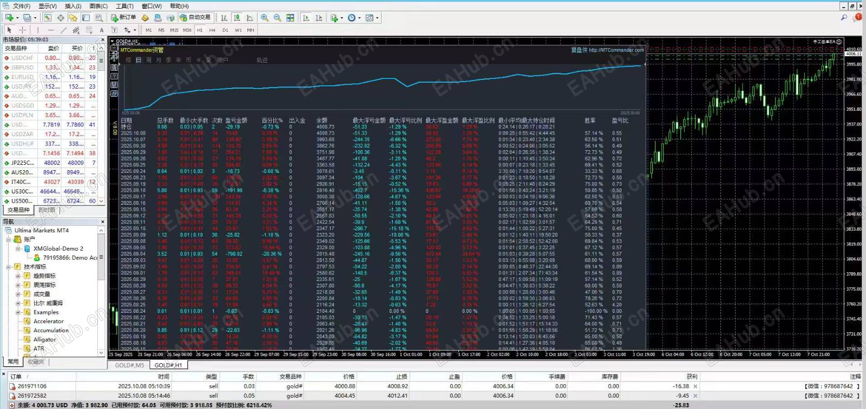Switch timeframe to M1
The height and width of the screenshot is (409, 866).
[x=149, y=30]
